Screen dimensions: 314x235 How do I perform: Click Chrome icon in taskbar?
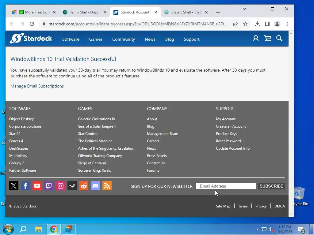[x=53, y=229]
